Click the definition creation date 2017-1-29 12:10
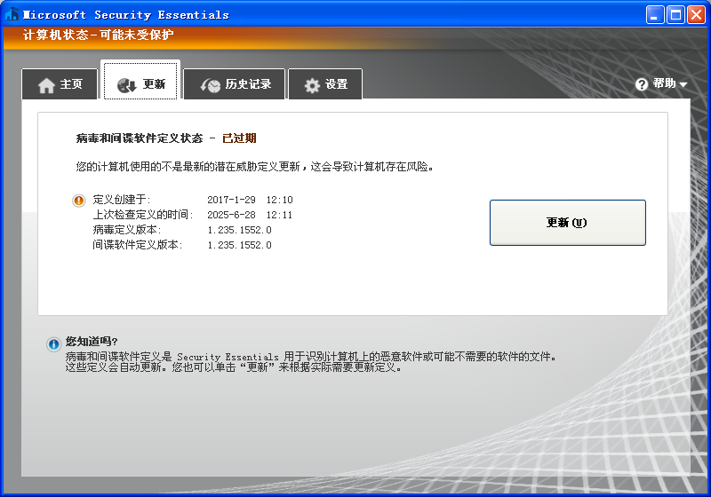The image size is (711, 497). [x=250, y=200]
